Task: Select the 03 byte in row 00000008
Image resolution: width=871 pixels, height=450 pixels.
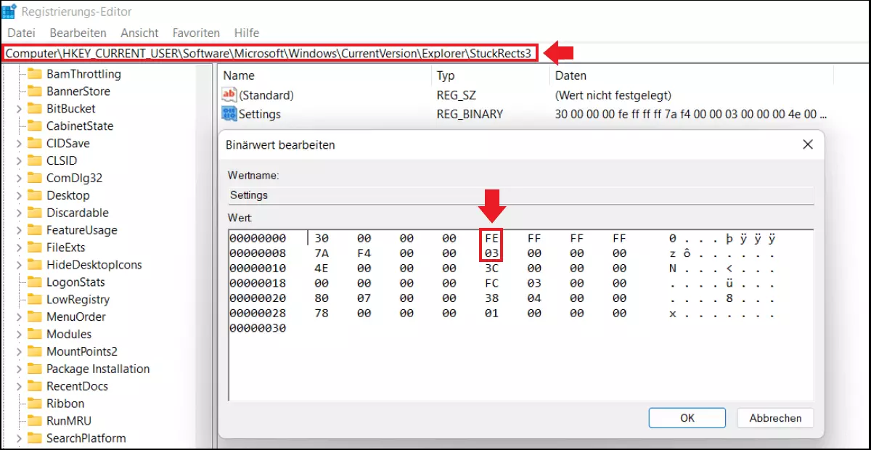Action: click(x=491, y=253)
